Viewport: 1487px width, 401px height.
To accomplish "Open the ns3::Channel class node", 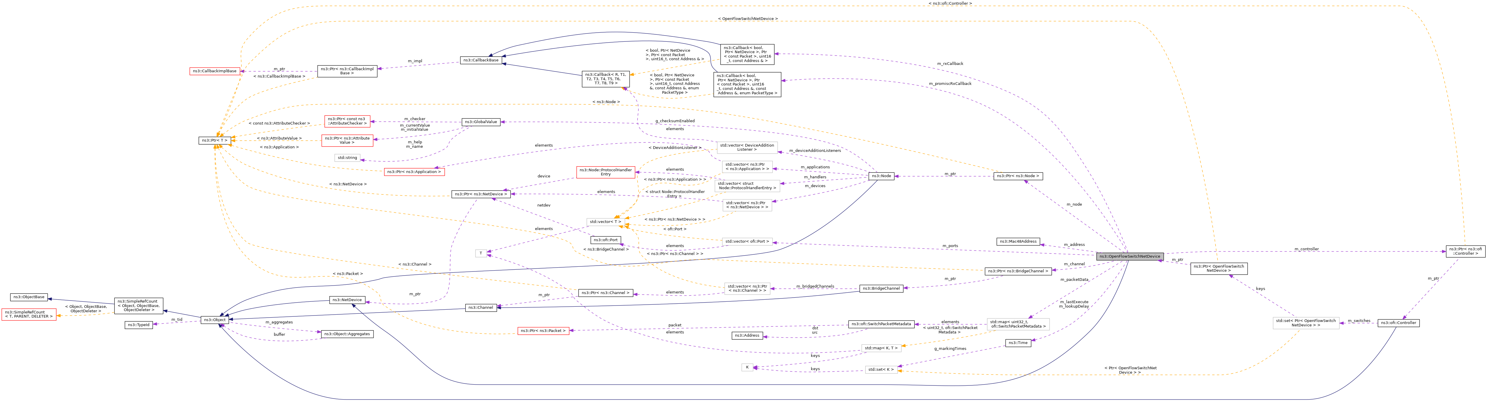I will coord(481,308).
